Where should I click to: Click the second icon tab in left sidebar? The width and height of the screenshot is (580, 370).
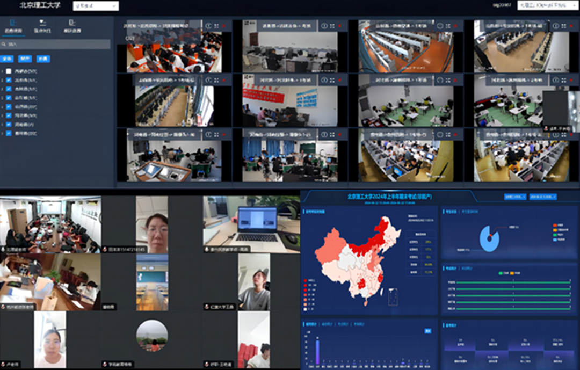(x=42, y=26)
